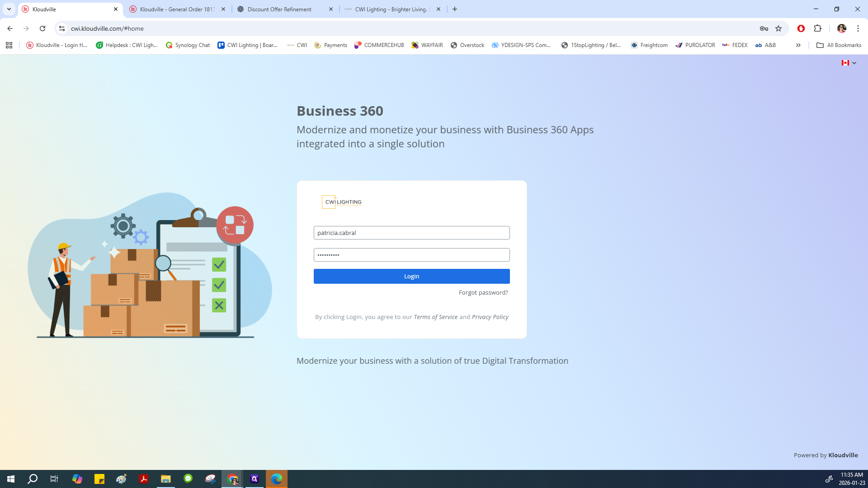Open the PUROLATOR bookmark
Image resolution: width=868 pixels, height=488 pixels.
695,45
